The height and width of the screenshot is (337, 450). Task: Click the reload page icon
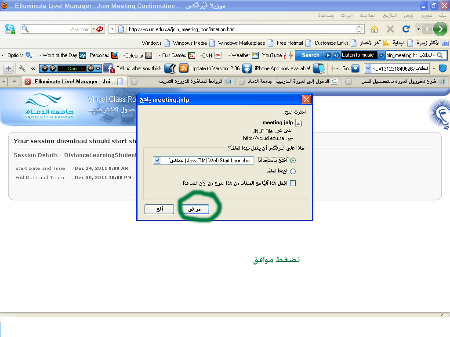point(406,29)
